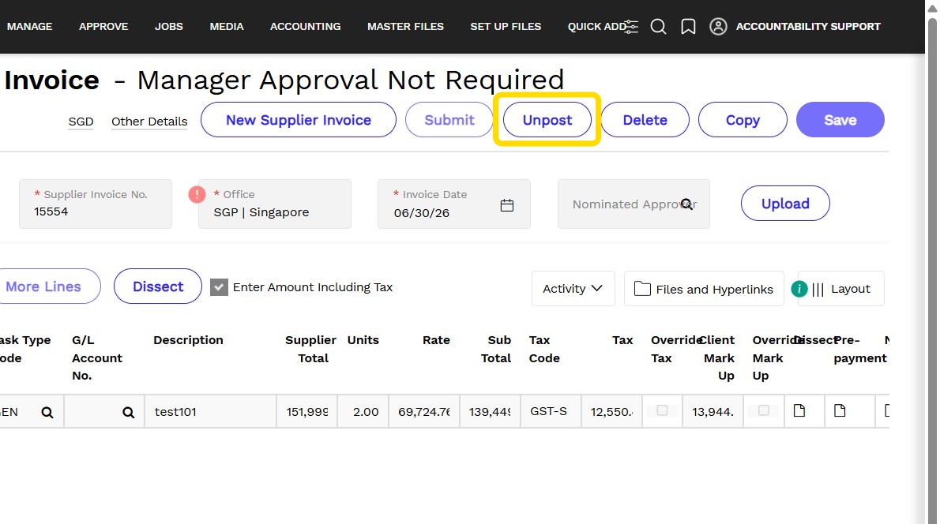Open the user profile avatar icon
Screen dimensions: 940x524
(718, 26)
